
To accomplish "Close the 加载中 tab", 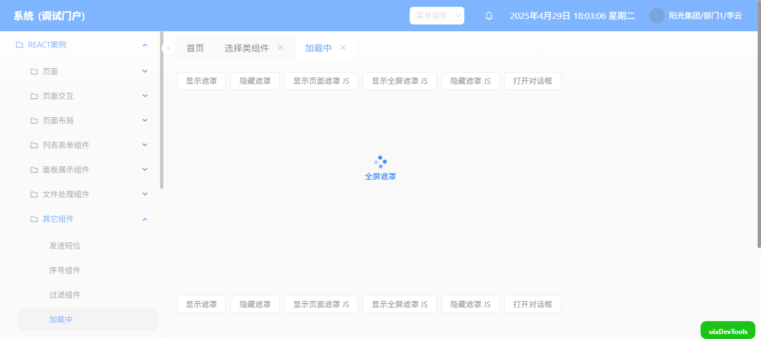I will pos(343,47).
